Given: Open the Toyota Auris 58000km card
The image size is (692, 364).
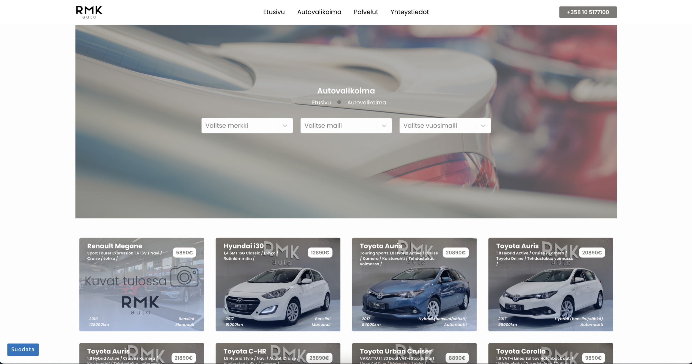Looking at the screenshot, I should tap(551, 285).
